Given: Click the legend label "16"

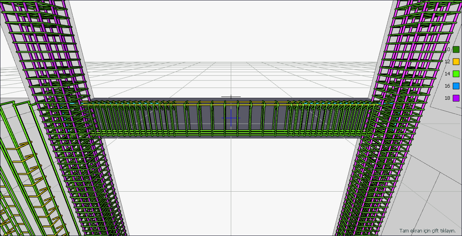Looking at the screenshot, I should (x=447, y=86).
